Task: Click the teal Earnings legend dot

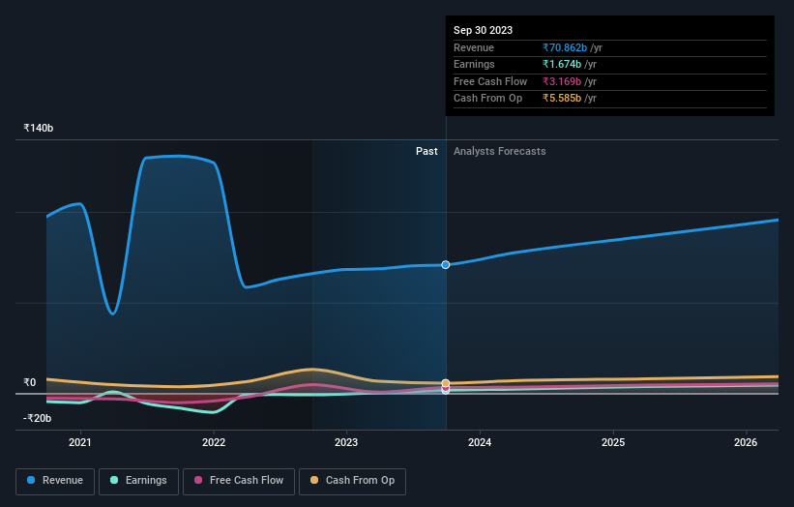Action: coord(114,480)
